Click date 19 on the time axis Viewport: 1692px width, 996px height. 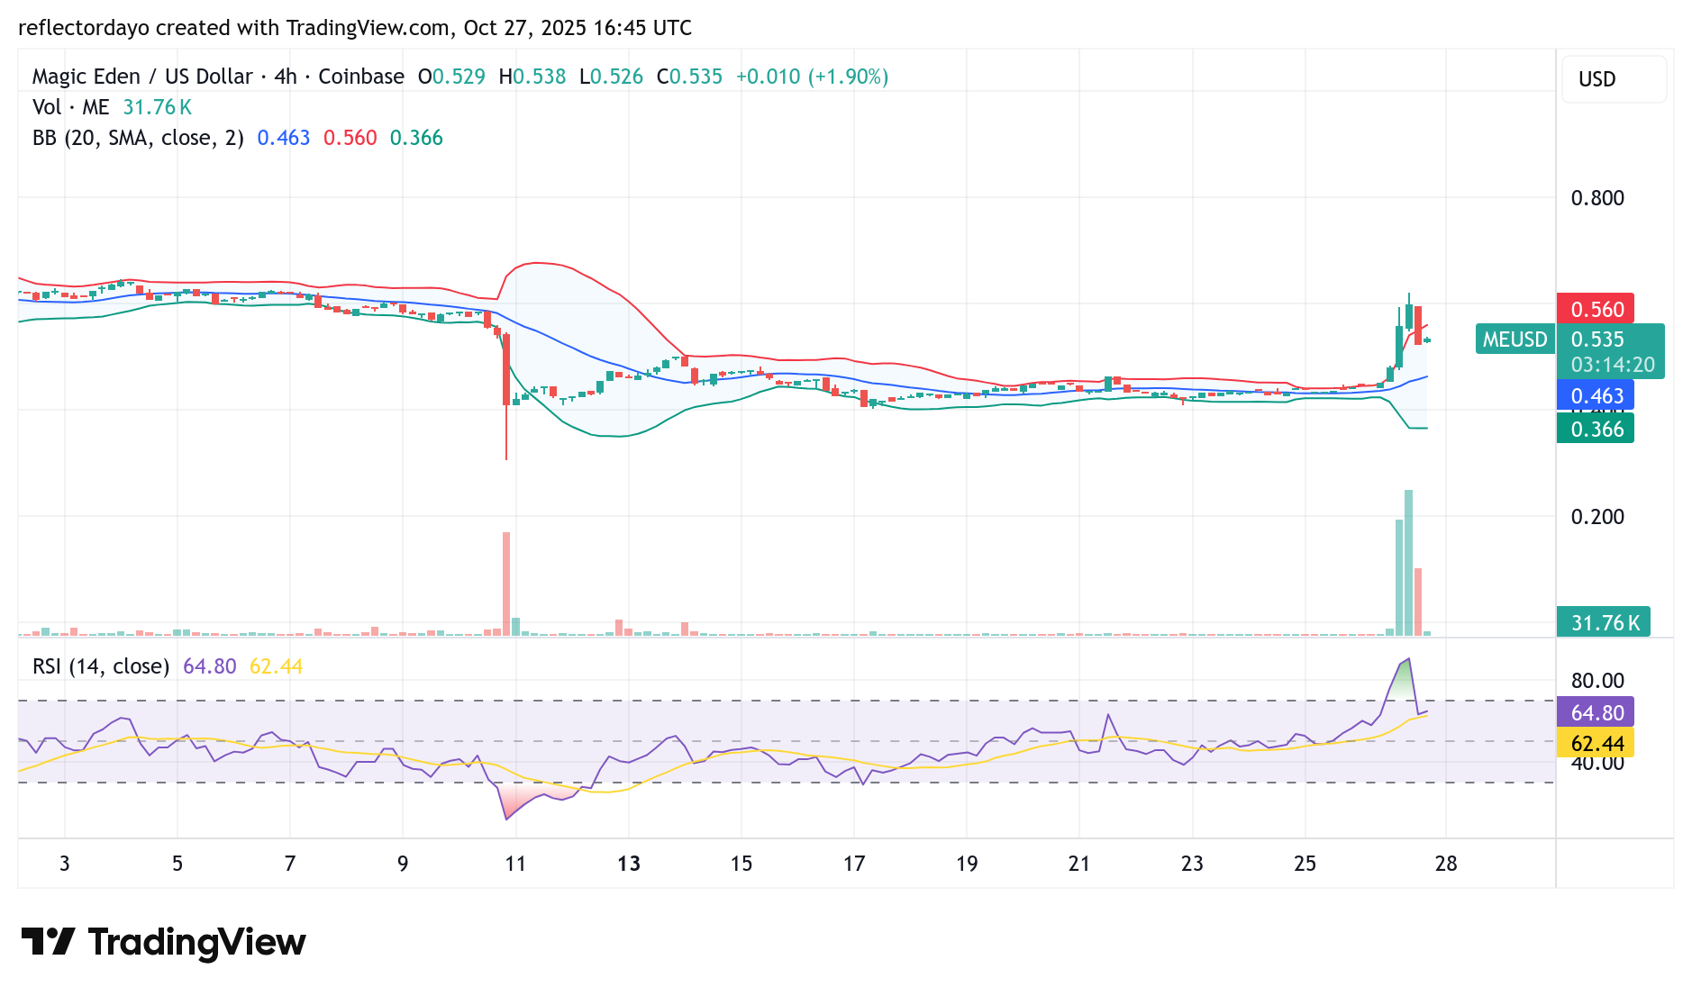pyautogui.click(x=967, y=864)
